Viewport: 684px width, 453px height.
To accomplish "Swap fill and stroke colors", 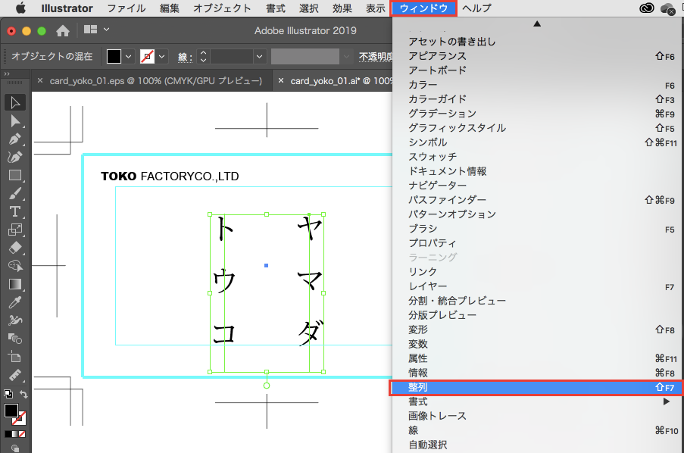I will coord(23,395).
